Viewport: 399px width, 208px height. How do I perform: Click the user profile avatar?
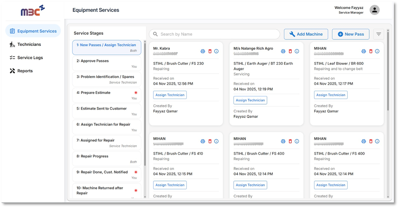coord(374,10)
